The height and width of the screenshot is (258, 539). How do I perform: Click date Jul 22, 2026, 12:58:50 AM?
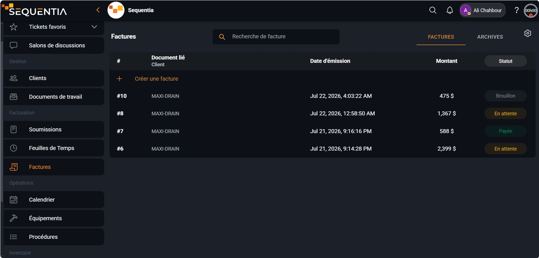coord(343,113)
